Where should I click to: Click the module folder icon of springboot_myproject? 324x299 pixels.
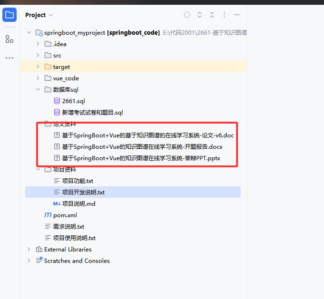pyautogui.click(x=39, y=33)
